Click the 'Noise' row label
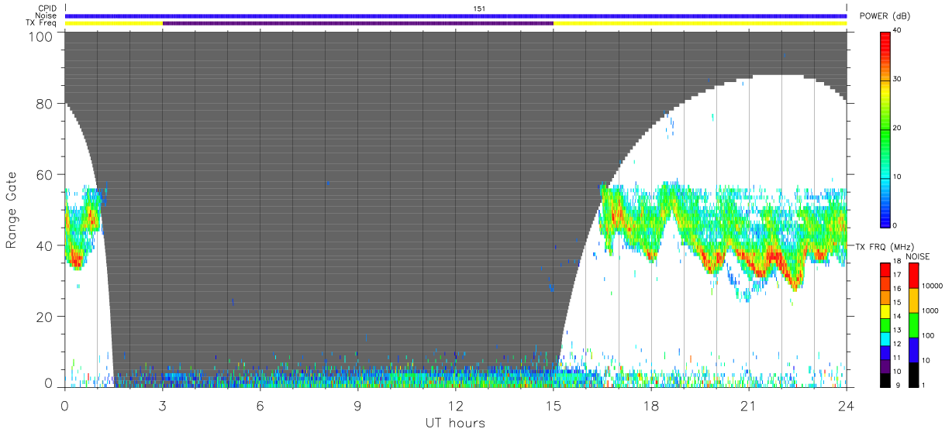 point(47,15)
